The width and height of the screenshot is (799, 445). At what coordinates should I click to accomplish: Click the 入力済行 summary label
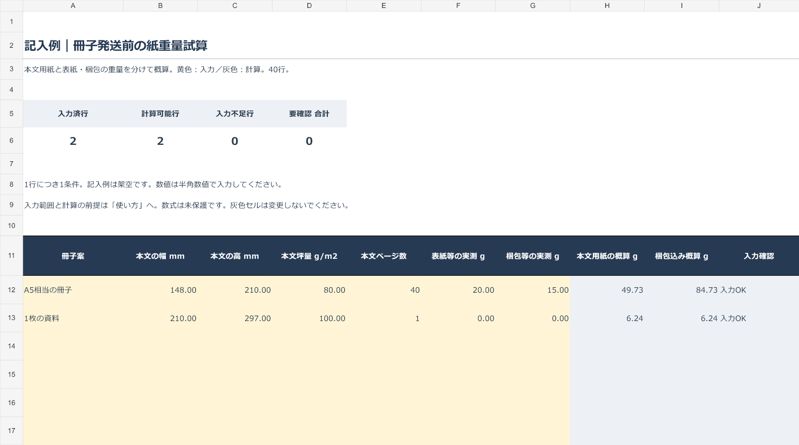[x=73, y=113]
